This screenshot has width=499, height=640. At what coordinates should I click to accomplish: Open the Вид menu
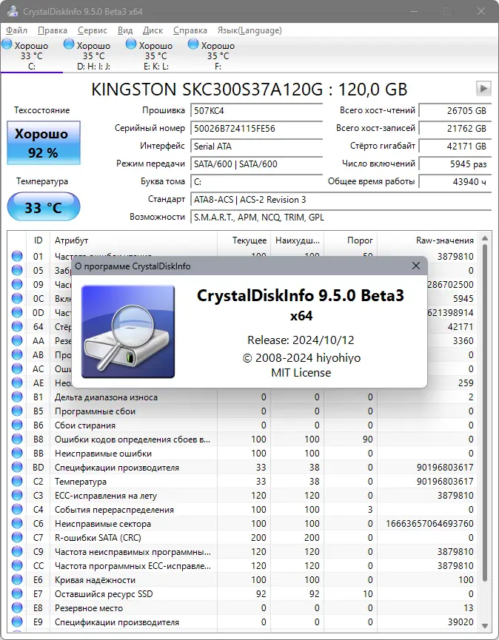(125, 30)
